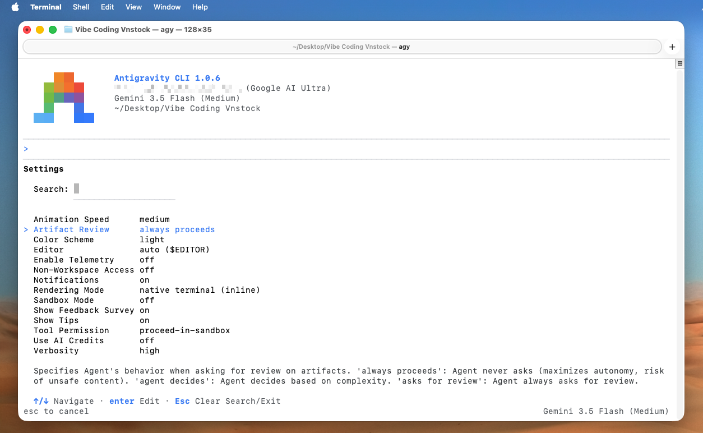Click the working directory path below header
Viewport: 703px width, 433px height.
tap(187, 108)
